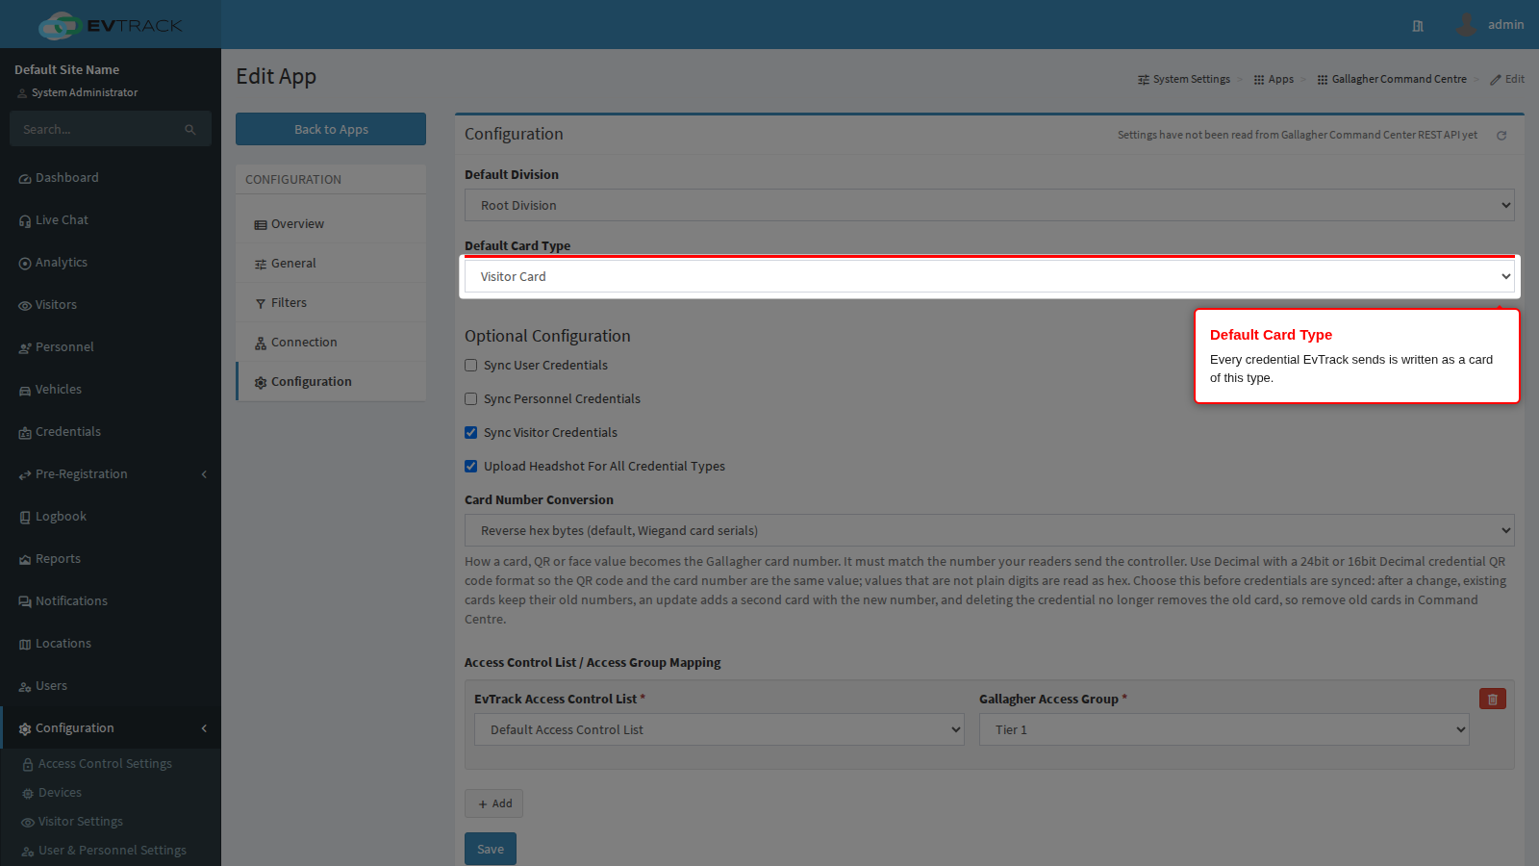The image size is (1539, 866).
Task: Collapse the Configuration sidebar menu
Action: coord(111,728)
